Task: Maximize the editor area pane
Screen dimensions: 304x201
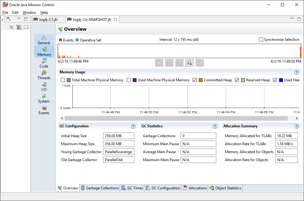Action: tap(299, 19)
